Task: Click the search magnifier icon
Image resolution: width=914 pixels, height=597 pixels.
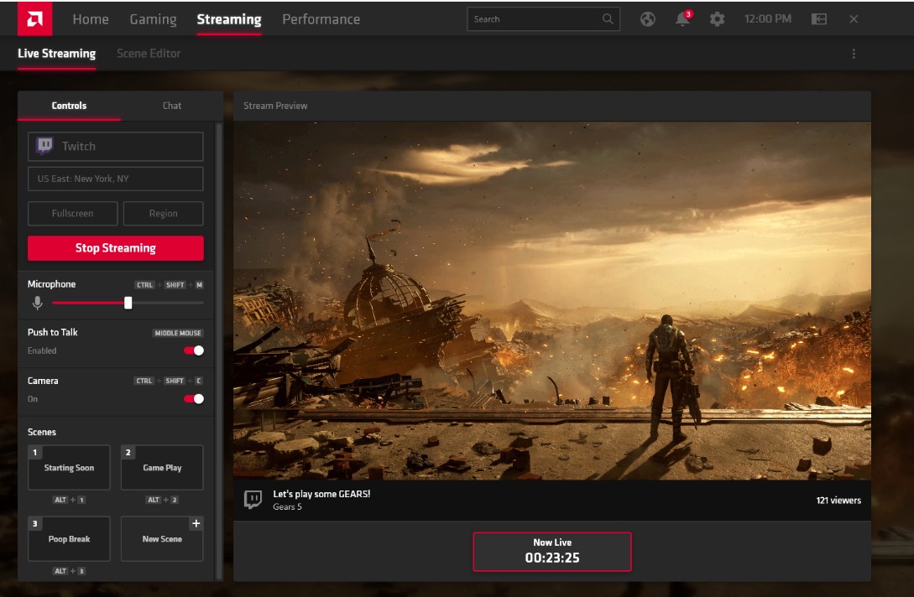Action: point(608,19)
